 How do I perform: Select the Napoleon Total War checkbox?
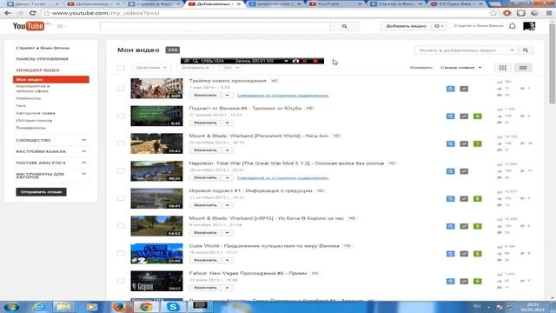point(121,170)
